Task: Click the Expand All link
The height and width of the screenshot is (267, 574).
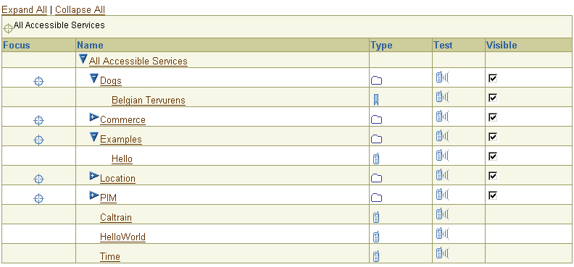Action: (25, 10)
